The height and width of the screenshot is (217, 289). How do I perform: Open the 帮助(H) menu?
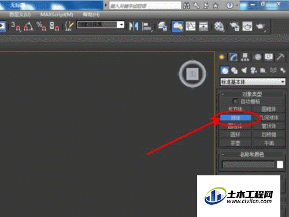click(x=91, y=14)
